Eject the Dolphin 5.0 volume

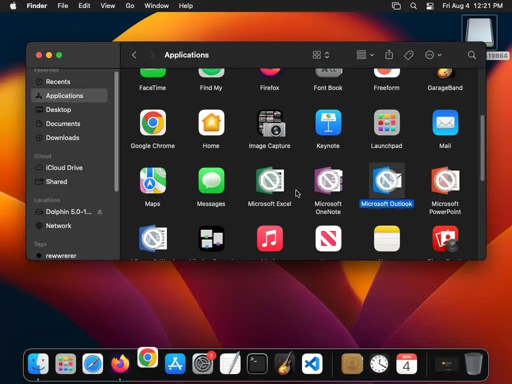(x=100, y=212)
